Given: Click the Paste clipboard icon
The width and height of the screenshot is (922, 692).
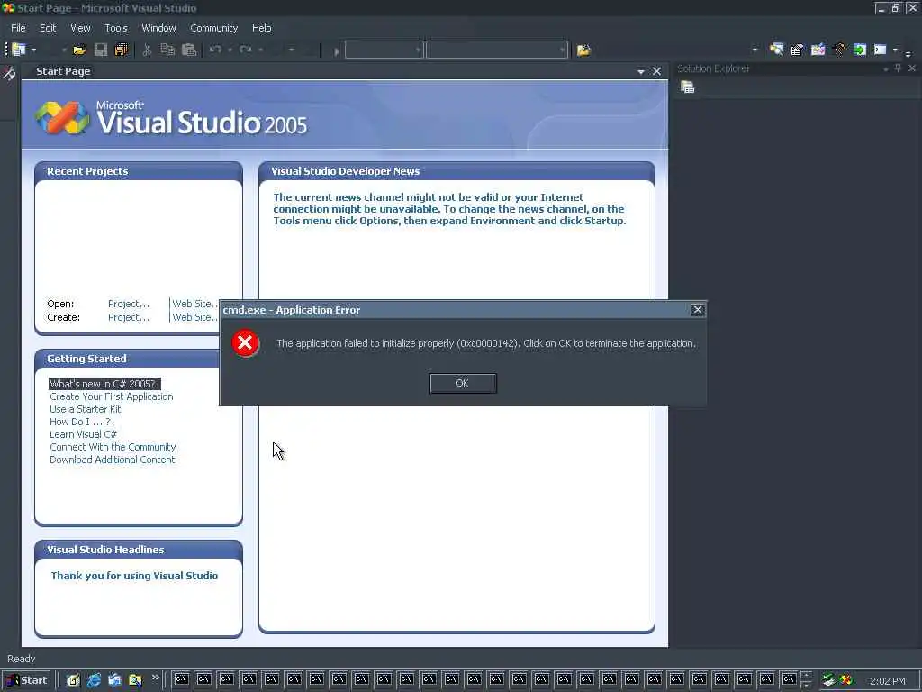Looking at the screenshot, I should click(x=189, y=50).
